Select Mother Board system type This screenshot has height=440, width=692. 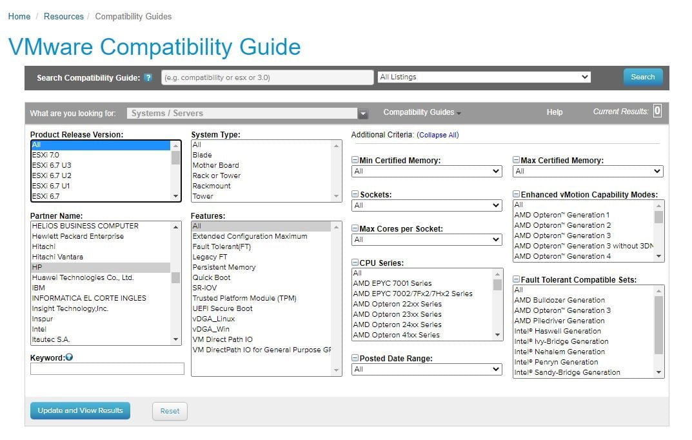(261, 165)
